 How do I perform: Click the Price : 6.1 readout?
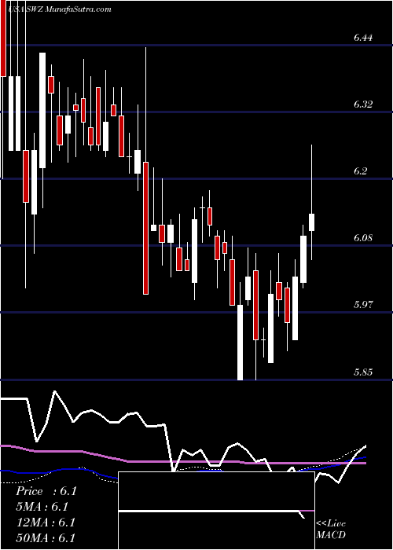tap(46, 491)
